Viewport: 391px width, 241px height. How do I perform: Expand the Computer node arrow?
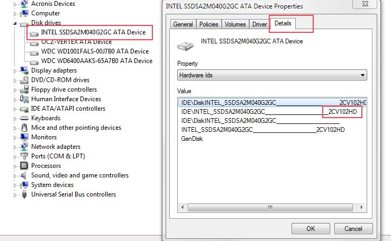point(15,14)
